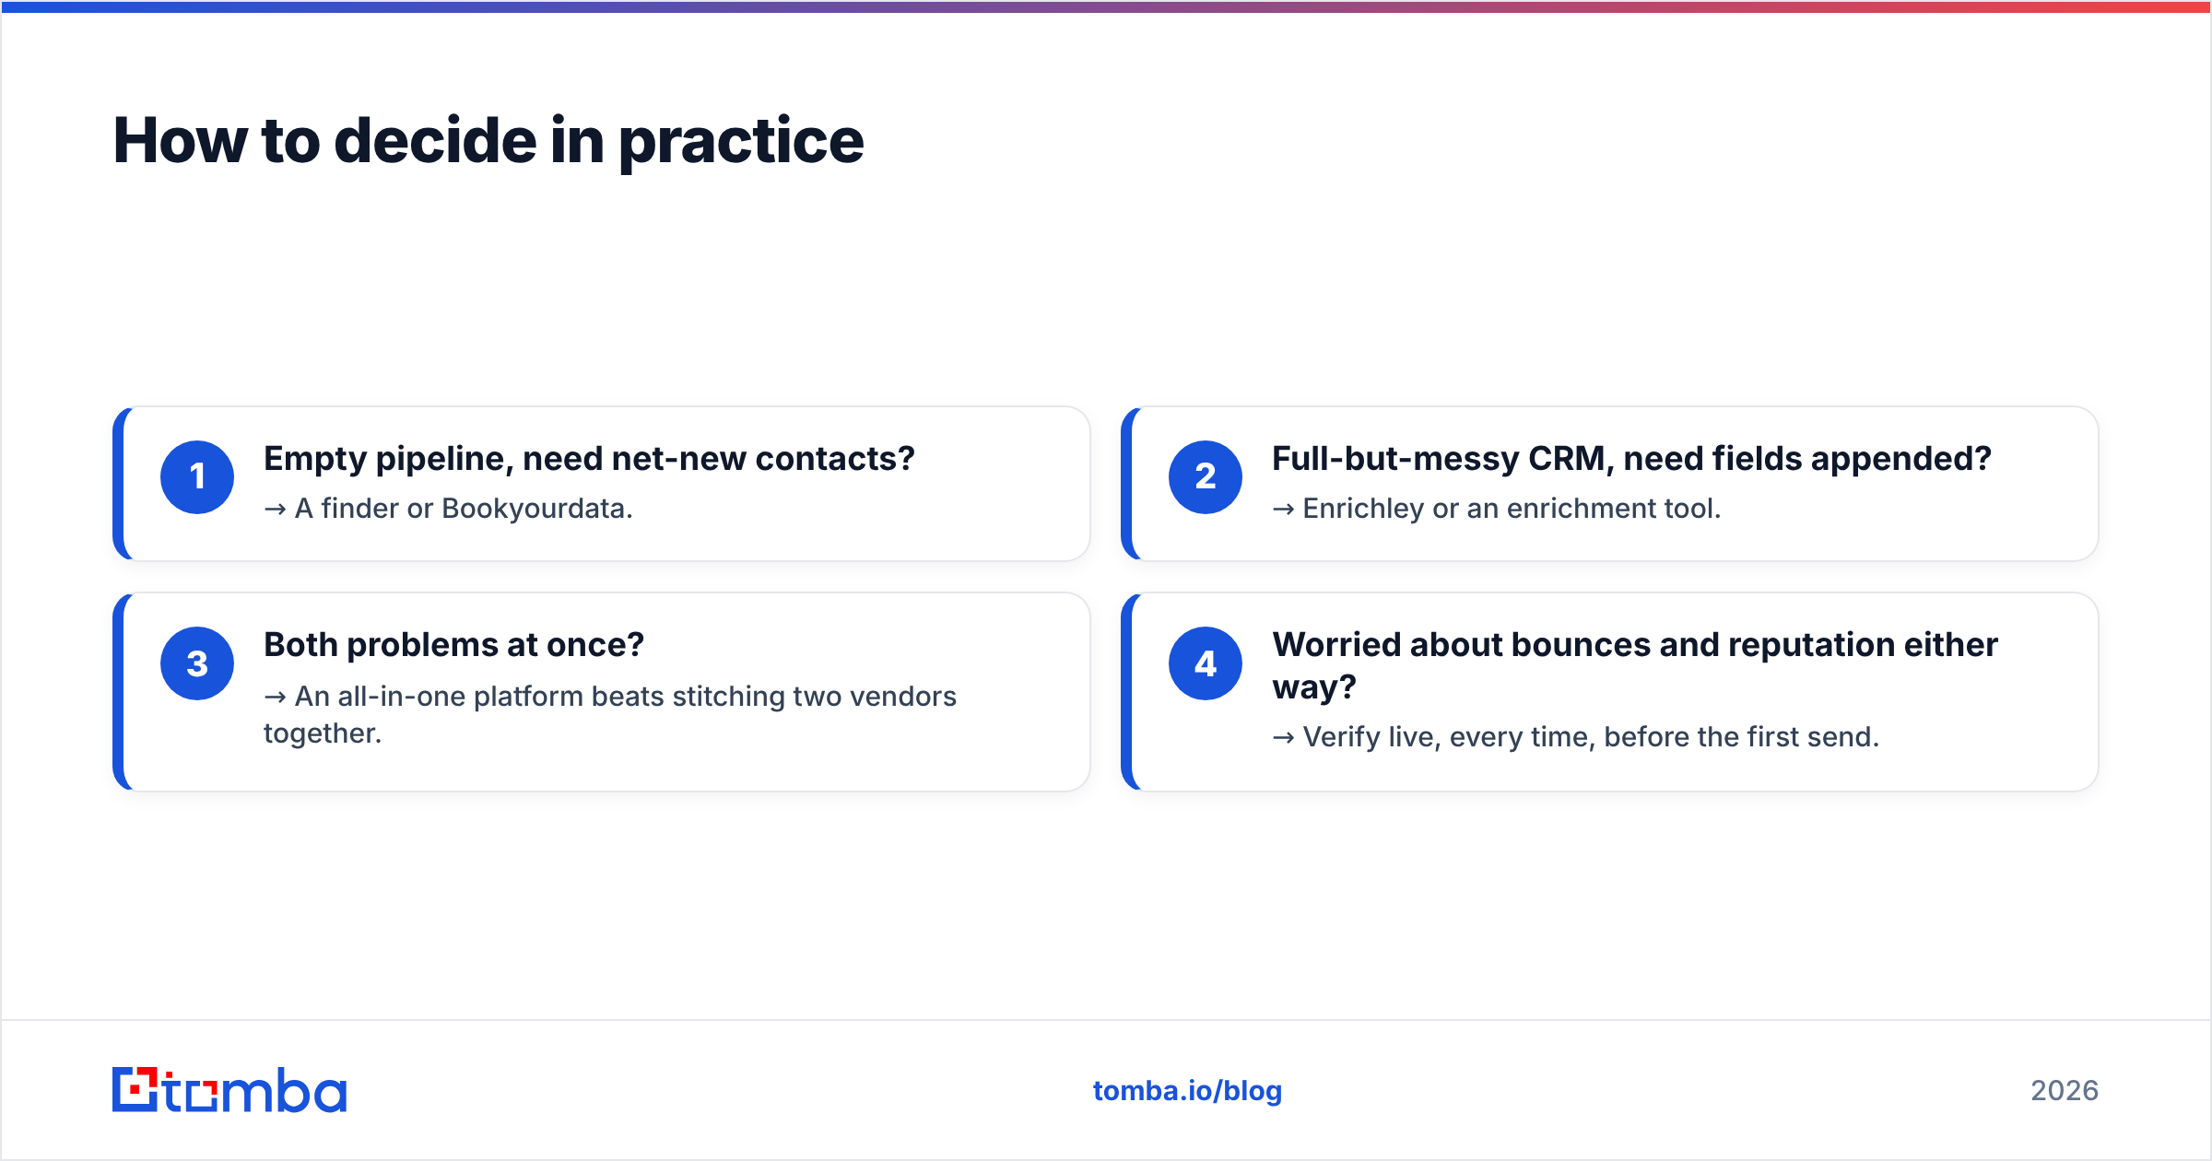Select the "How to decide in practice" heading
2212x1161 pixels.
pos(488,141)
